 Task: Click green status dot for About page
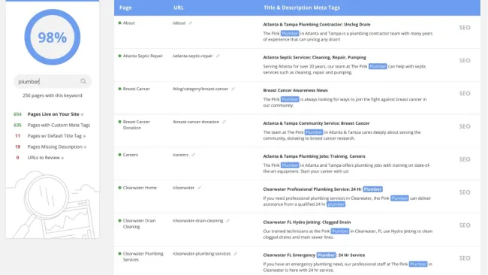[120, 23]
